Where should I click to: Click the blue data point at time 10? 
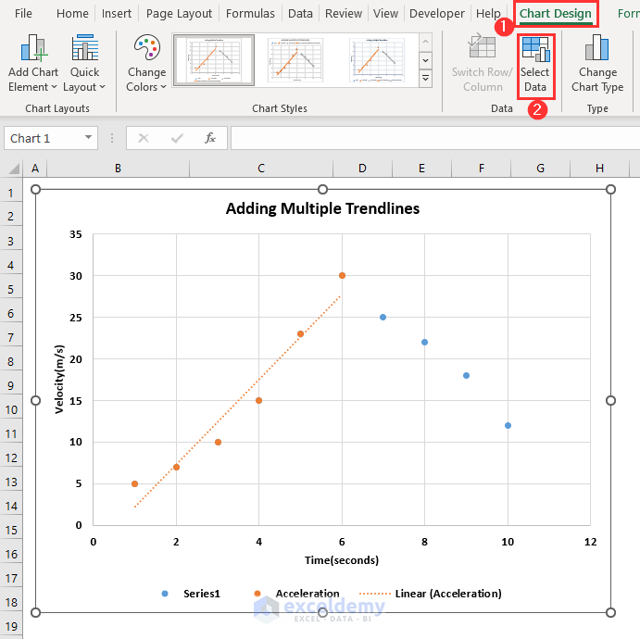click(508, 426)
